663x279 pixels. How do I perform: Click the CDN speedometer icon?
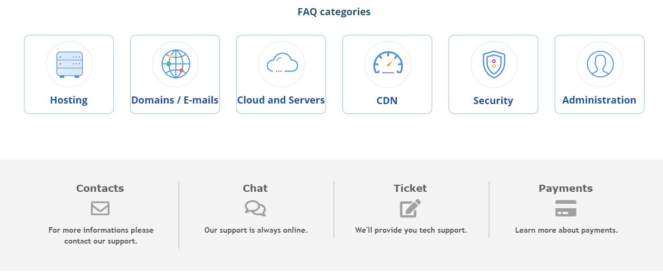click(388, 63)
